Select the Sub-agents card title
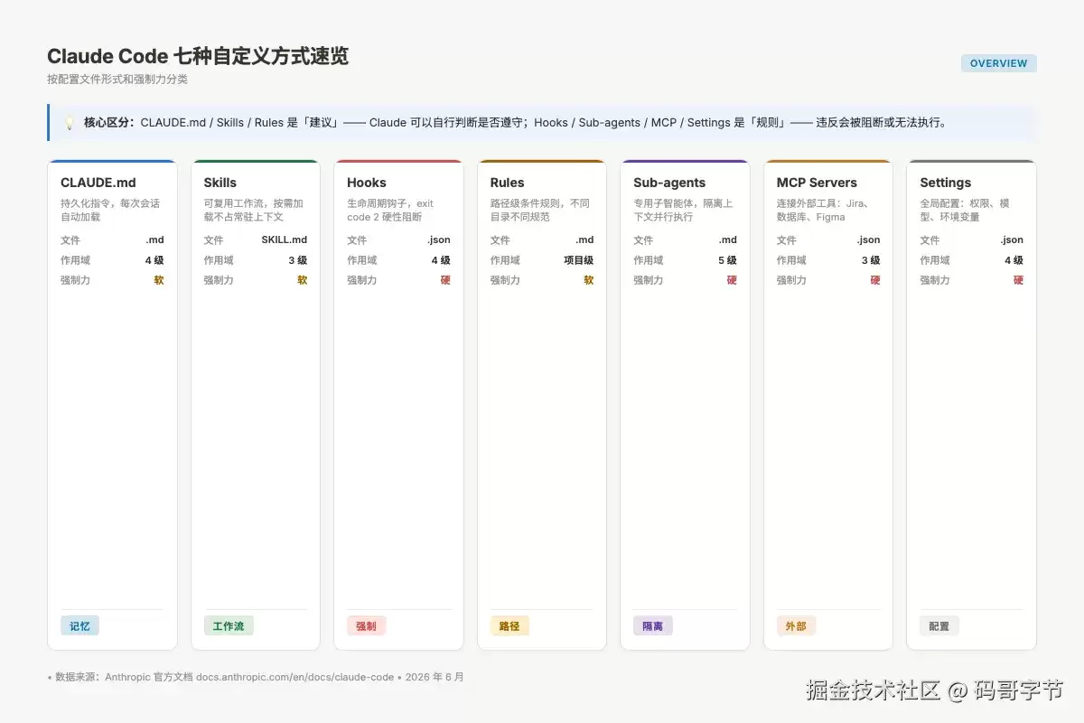1084x723 pixels. (669, 183)
